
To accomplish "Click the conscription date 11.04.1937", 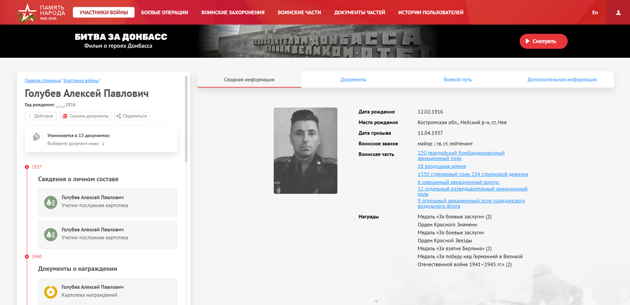I will (x=430, y=133).
